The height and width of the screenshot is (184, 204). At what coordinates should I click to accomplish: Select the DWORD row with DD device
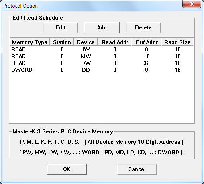click(102, 70)
